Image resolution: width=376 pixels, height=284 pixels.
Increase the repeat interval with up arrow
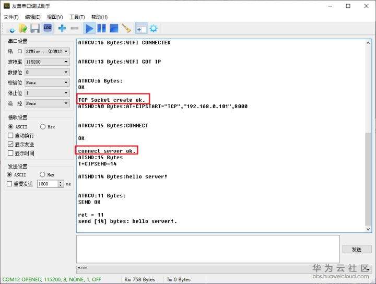61,182
